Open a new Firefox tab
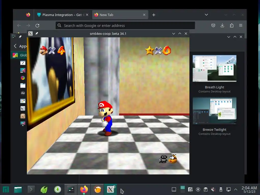Image resolution: width=260 pixels, height=195 pixels. tap(154, 15)
